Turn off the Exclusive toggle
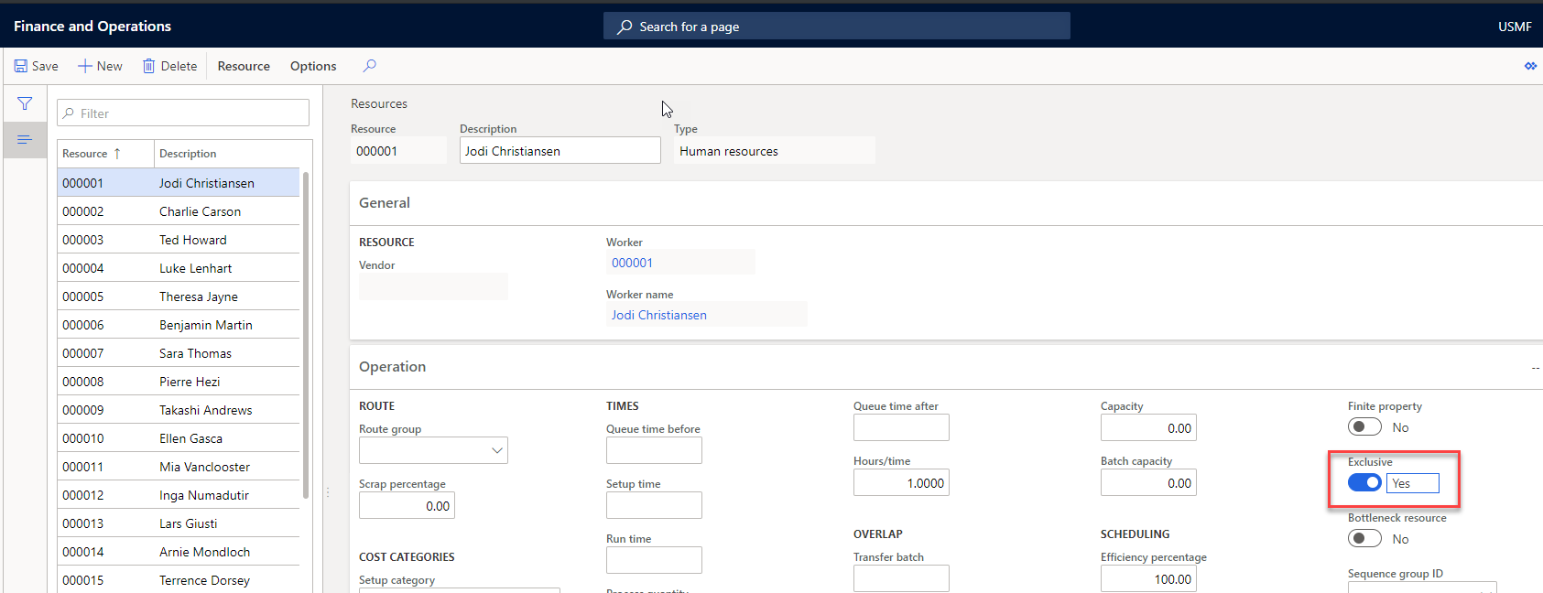This screenshot has height=593, width=1543. tap(1364, 482)
